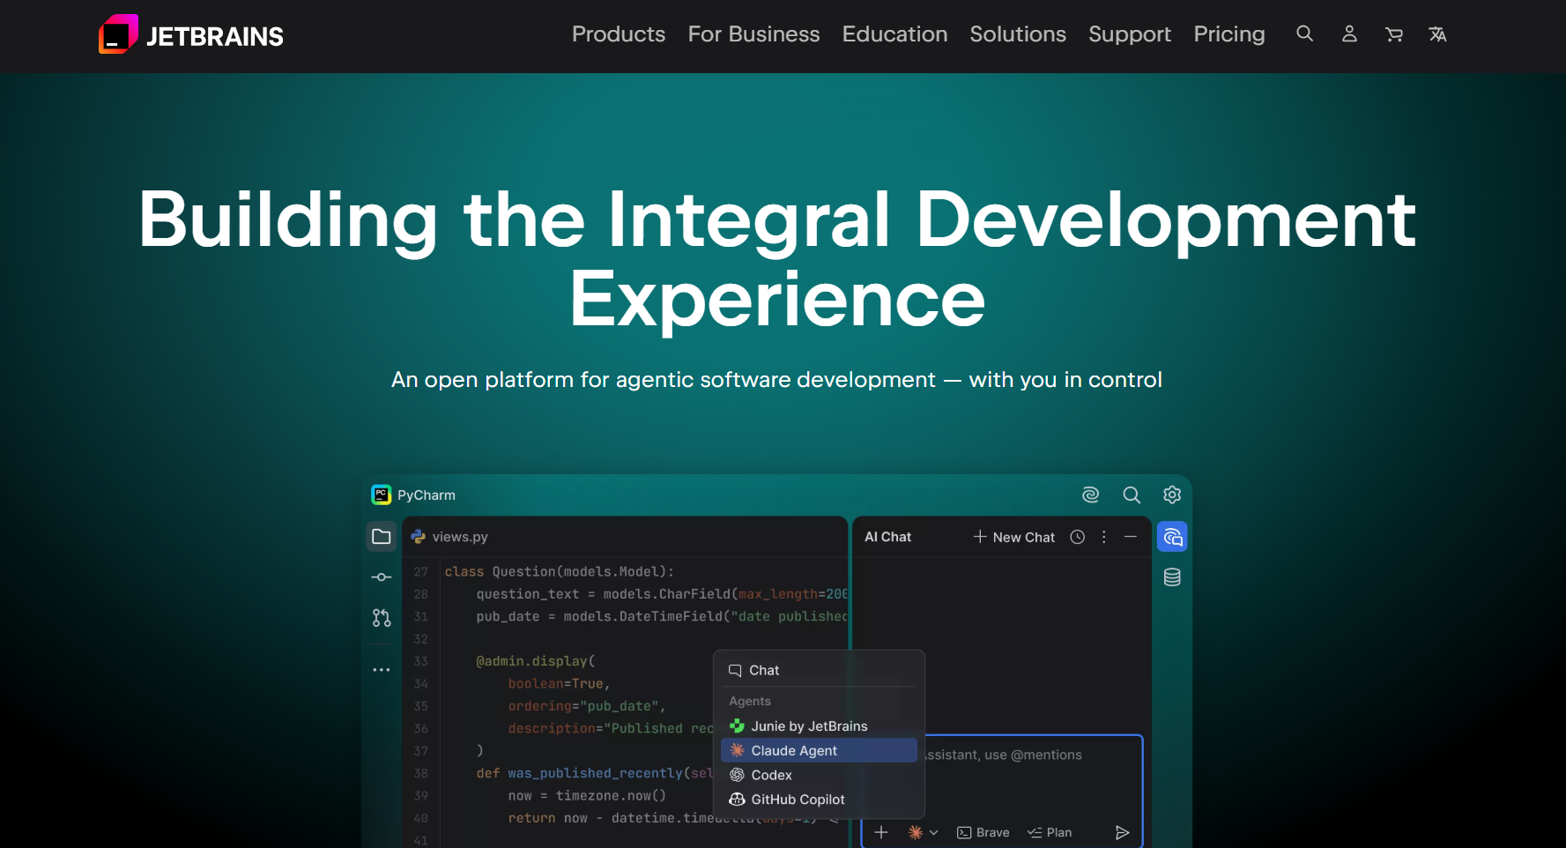Open the Solutions menu

coord(1018,34)
